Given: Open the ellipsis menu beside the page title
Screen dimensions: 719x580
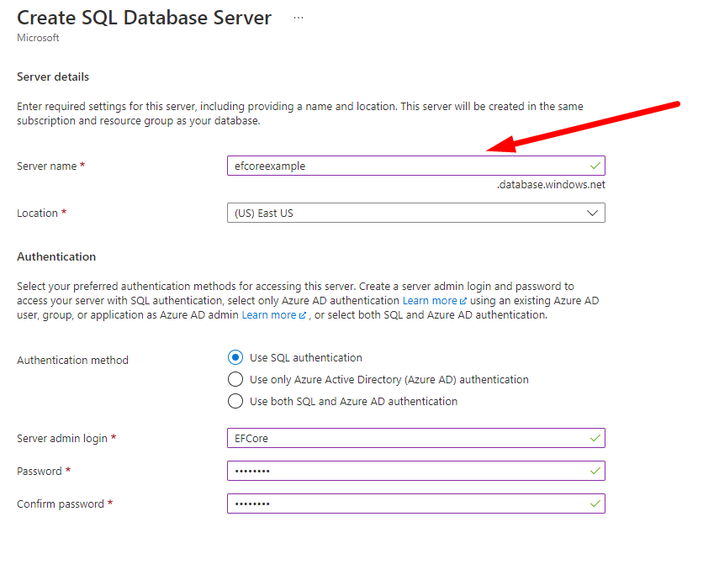Looking at the screenshot, I should click(x=299, y=18).
